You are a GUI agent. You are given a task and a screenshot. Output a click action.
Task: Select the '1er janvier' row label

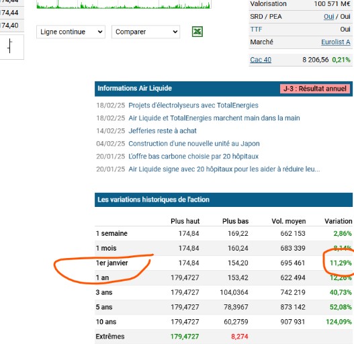point(112,263)
